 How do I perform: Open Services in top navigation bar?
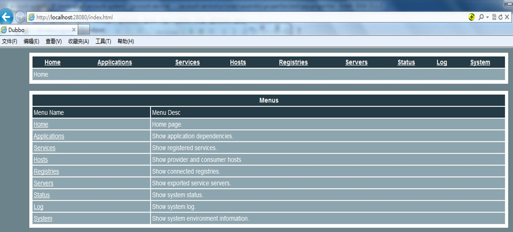(187, 62)
